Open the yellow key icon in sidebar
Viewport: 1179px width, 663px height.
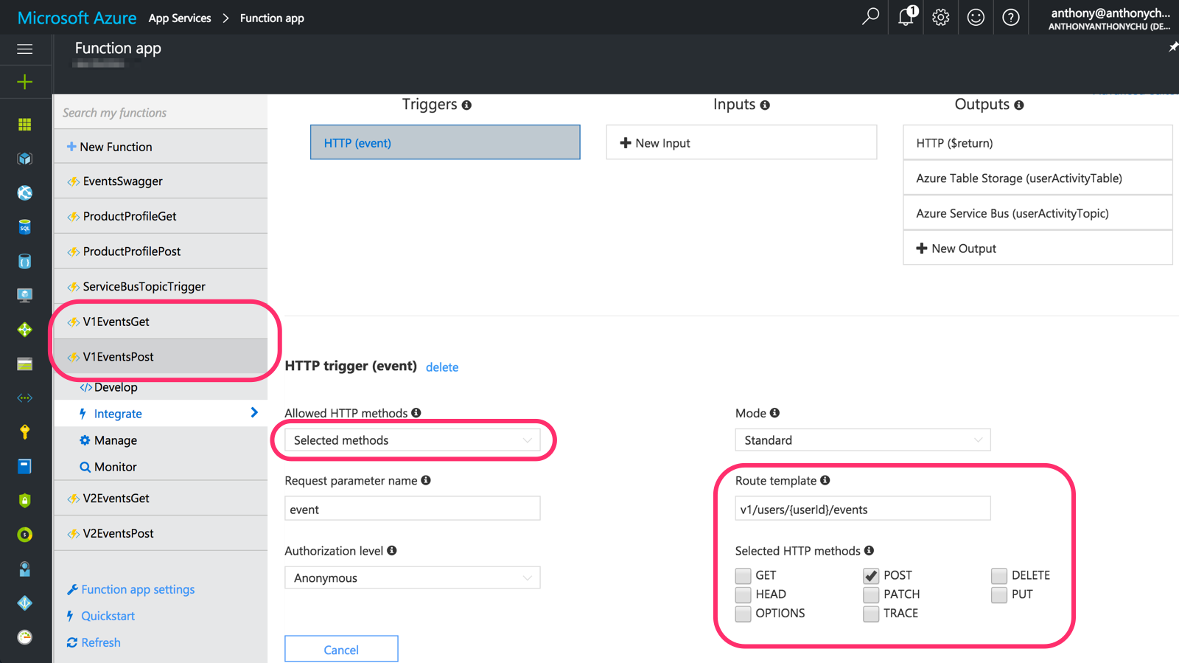tap(25, 432)
